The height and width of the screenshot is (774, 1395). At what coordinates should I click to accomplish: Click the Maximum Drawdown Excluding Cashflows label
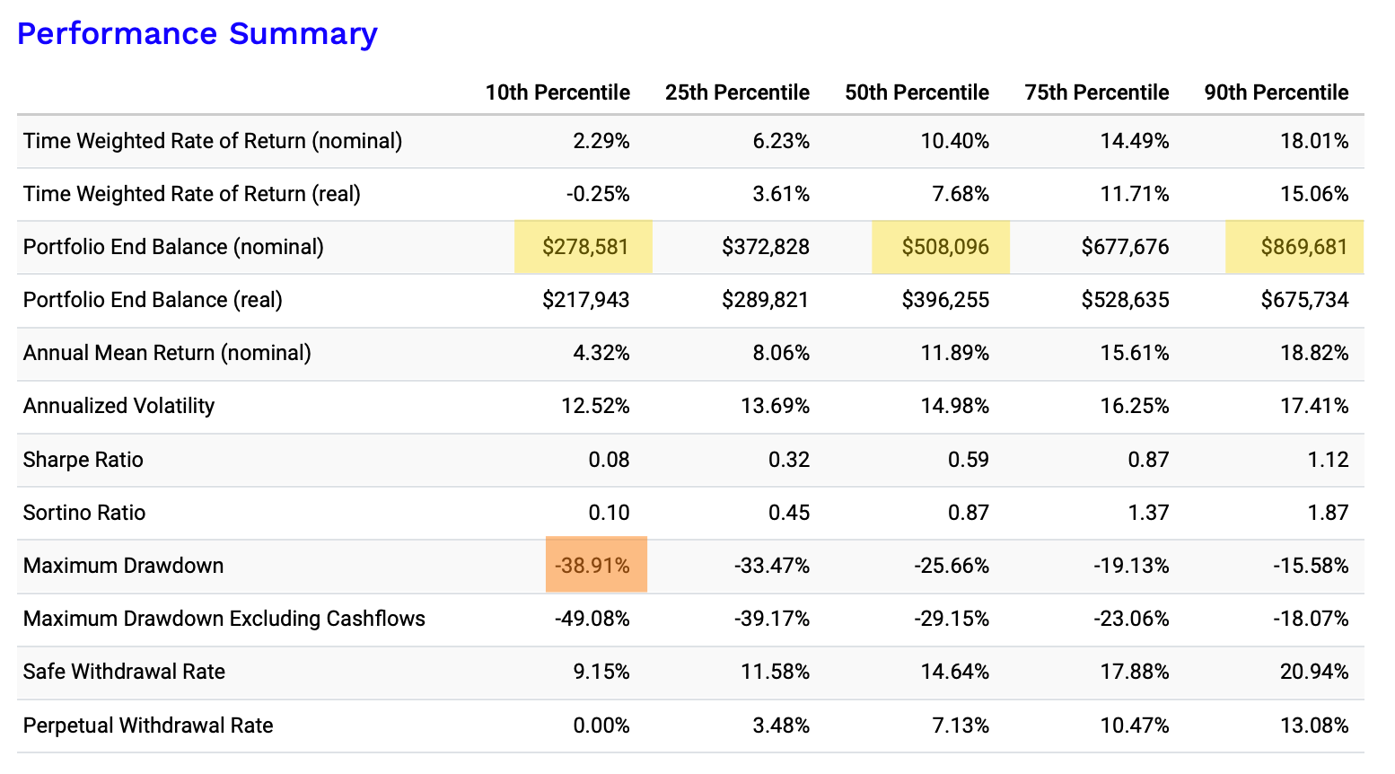tap(224, 619)
